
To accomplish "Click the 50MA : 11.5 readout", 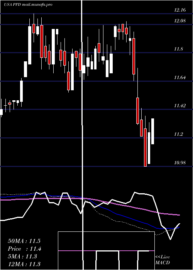I will click(24, 241).
